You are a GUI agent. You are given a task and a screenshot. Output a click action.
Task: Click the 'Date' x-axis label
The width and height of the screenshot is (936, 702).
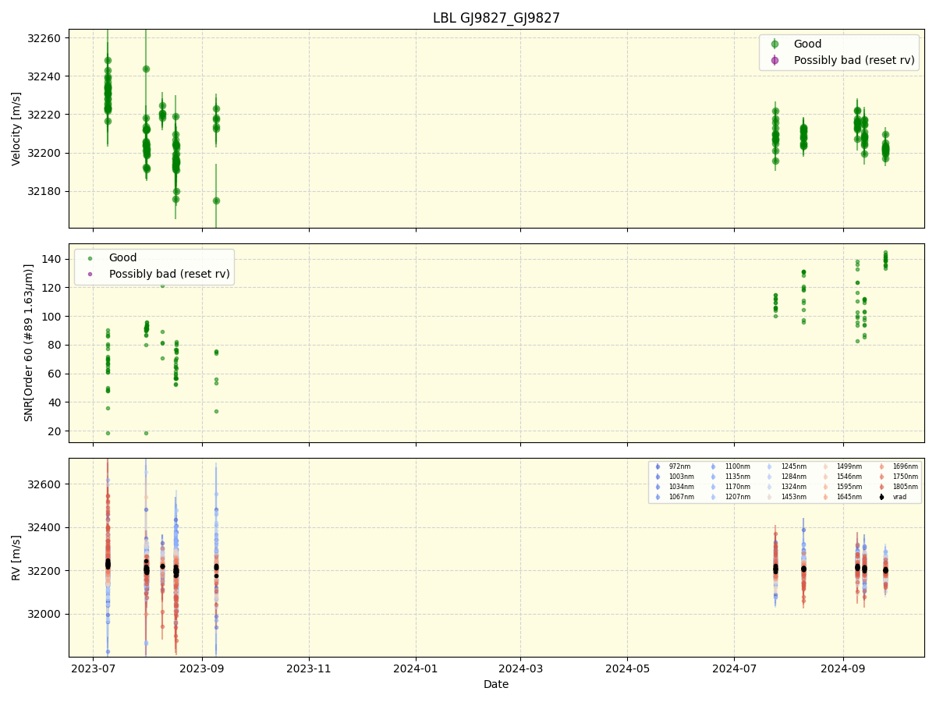[496, 684]
